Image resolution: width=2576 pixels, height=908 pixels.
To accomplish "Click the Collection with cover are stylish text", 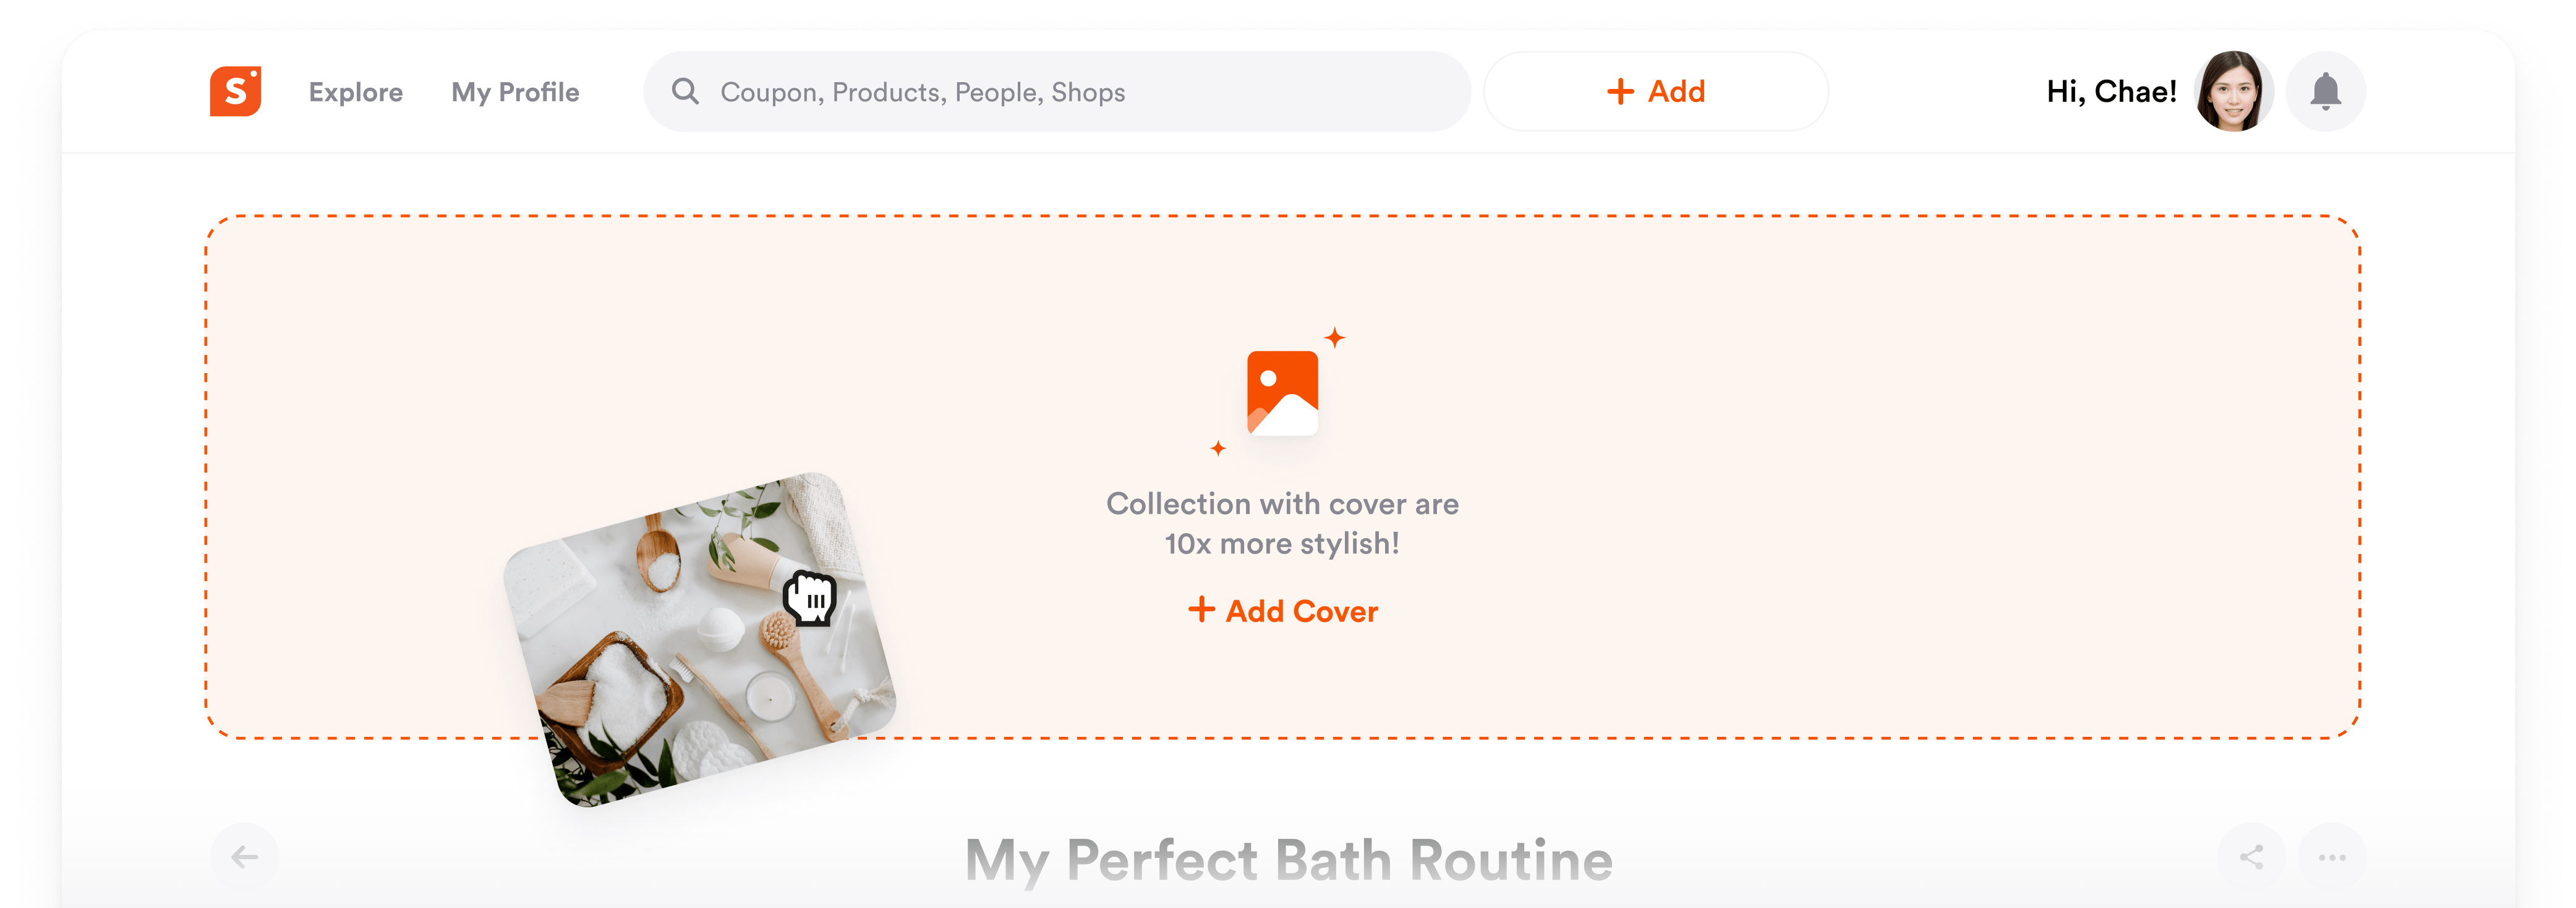I will pyautogui.click(x=1282, y=523).
